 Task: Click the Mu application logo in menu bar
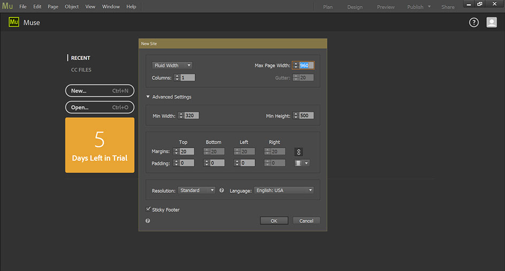tap(7, 6)
